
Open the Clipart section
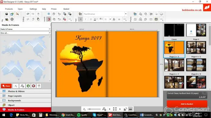[x=26, y=105]
